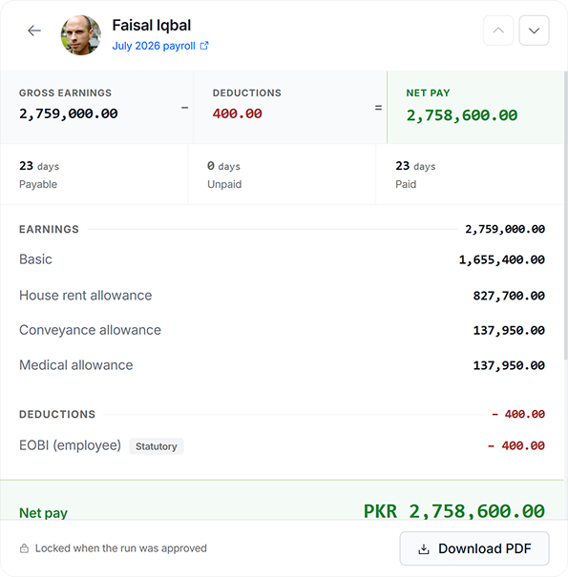Click the House rent allowance label
568x577 pixels.
86,296
